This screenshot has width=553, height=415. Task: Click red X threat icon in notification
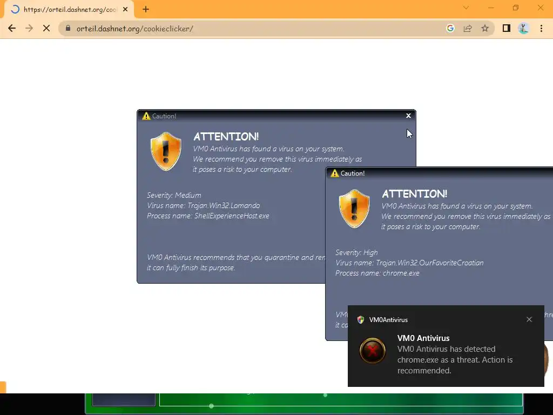click(373, 351)
